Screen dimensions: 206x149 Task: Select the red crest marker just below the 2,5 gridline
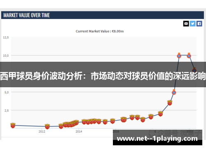160,114
